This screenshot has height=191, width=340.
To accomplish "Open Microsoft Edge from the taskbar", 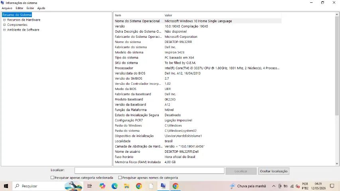I will pyautogui.click(x=114, y=186).
